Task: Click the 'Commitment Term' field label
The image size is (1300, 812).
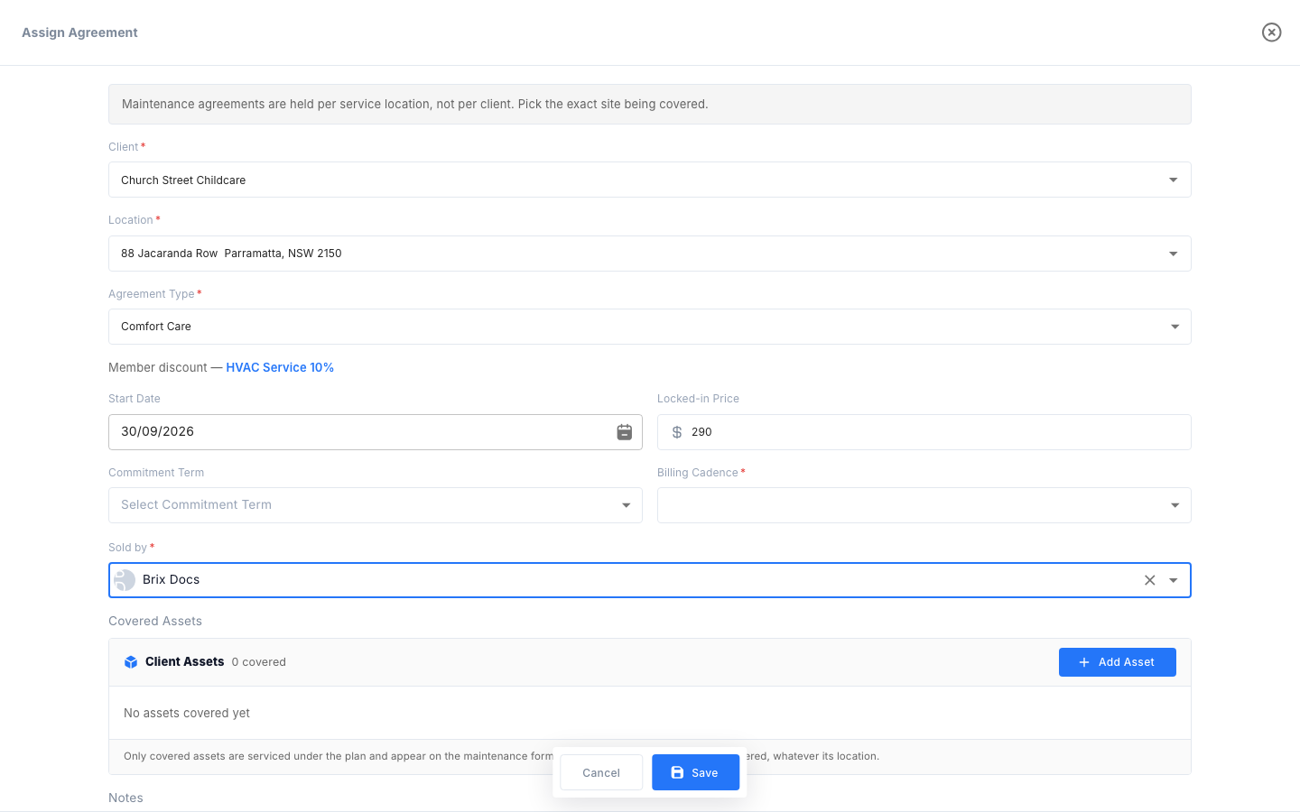Action: [156, 473]
